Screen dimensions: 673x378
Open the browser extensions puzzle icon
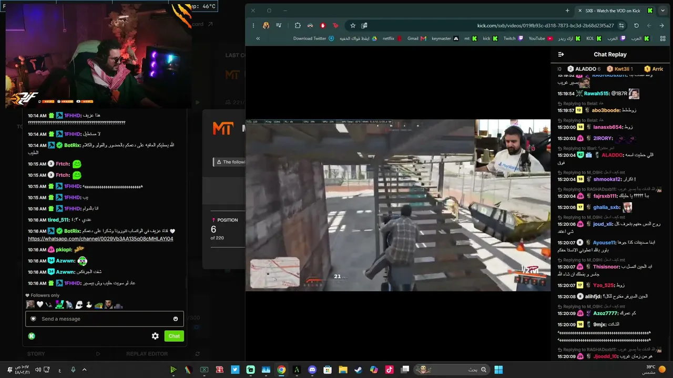(x=298, y=25)
